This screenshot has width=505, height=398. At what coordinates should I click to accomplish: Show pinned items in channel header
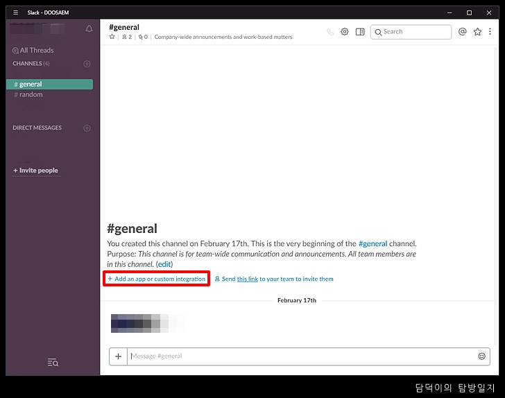pyautogui.click(x=143, y=37)
